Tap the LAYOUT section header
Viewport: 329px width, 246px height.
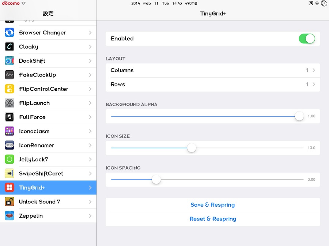click(x=116, y=59)
